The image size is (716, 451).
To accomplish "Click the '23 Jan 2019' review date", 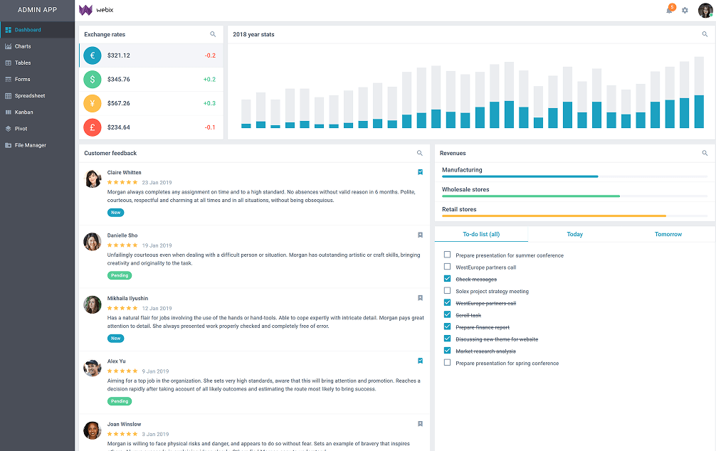I will [157, 183].
